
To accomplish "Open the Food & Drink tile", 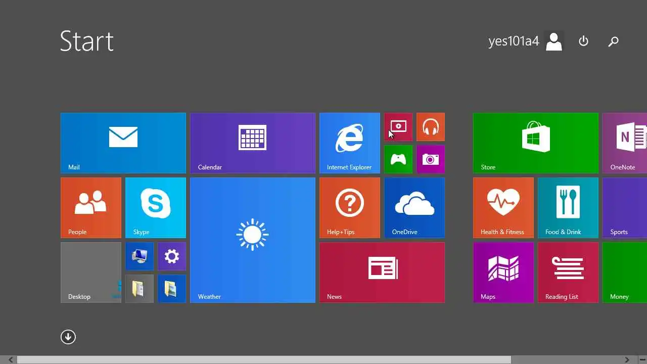I will pos(568,208).
